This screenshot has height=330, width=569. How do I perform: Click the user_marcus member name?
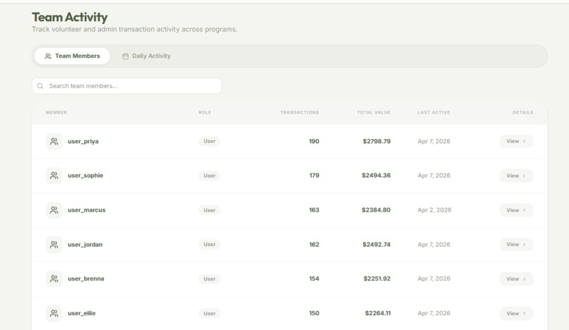pyautogui.click(x=86, y=210)
